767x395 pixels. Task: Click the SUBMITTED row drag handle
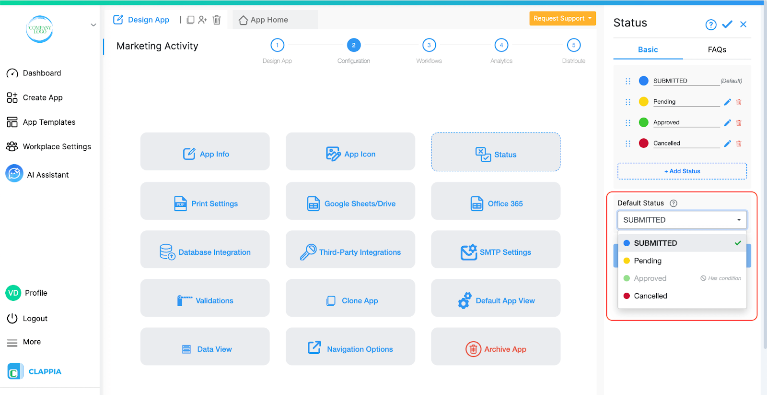point(628,81)
